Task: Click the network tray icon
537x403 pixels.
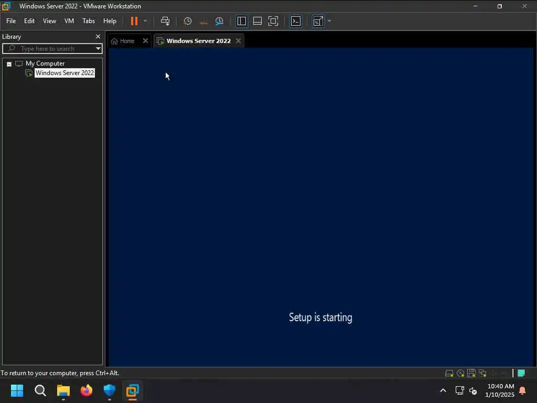Action: (459, 390)
